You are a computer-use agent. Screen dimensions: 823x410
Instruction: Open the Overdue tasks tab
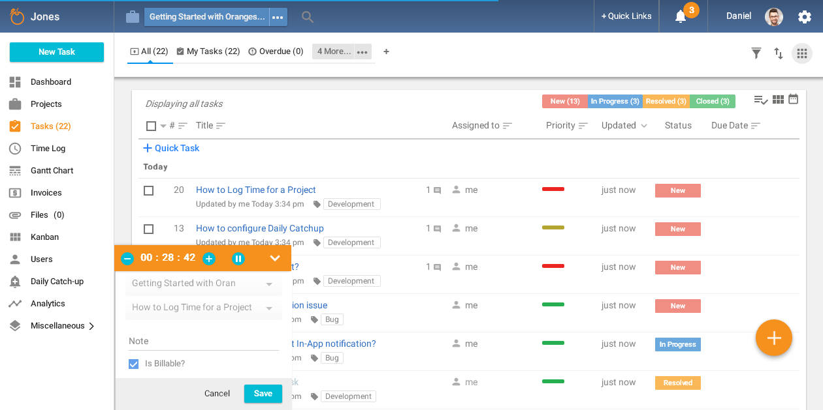click(x=276, y=51)
